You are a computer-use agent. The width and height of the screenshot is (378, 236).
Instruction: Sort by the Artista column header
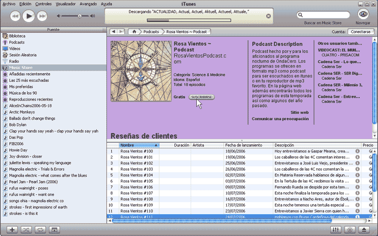(207, 145)
